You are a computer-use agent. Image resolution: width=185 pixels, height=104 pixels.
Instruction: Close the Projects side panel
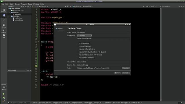pos(31,6)
